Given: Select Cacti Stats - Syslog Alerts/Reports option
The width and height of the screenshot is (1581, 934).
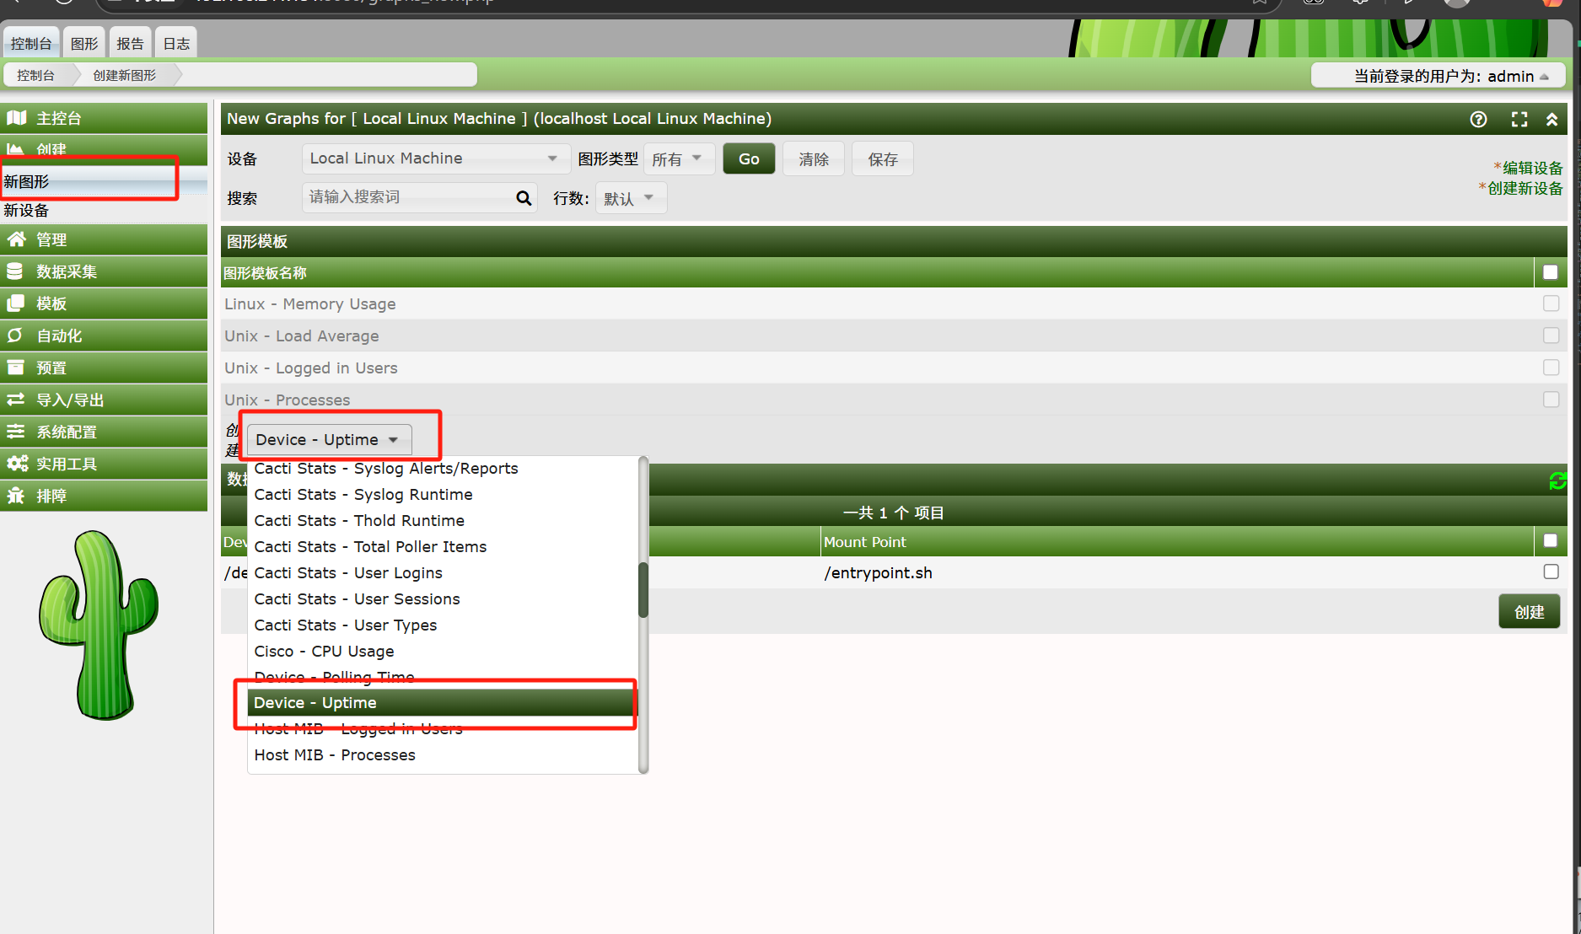Looking at the screenshot, I should (x=443, y=469).
